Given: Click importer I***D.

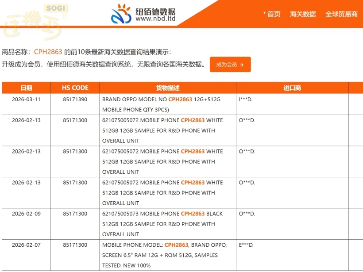Looking at the screenshot, I should [245, 100].
